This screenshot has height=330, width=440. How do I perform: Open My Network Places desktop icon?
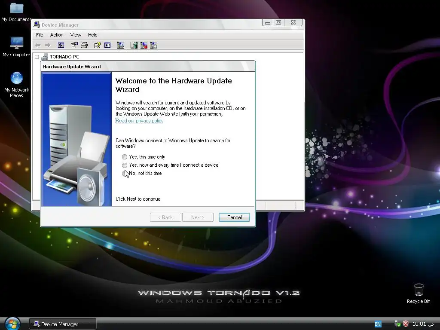(x=16, y=85)
